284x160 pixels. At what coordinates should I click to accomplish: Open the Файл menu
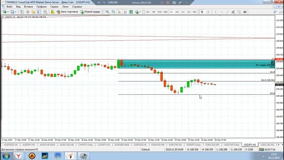tap(9, 7)
